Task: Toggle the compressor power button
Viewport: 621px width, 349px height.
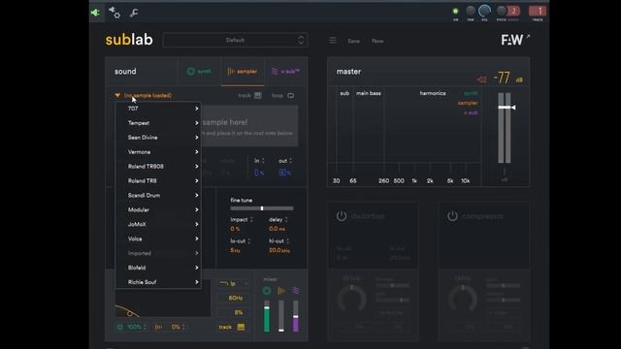Action: [452, 216]
